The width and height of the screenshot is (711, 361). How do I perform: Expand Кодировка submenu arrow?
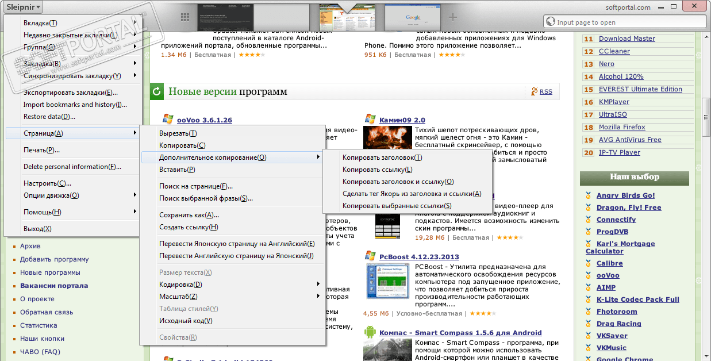pyautogui.click(x=318, y=284)
